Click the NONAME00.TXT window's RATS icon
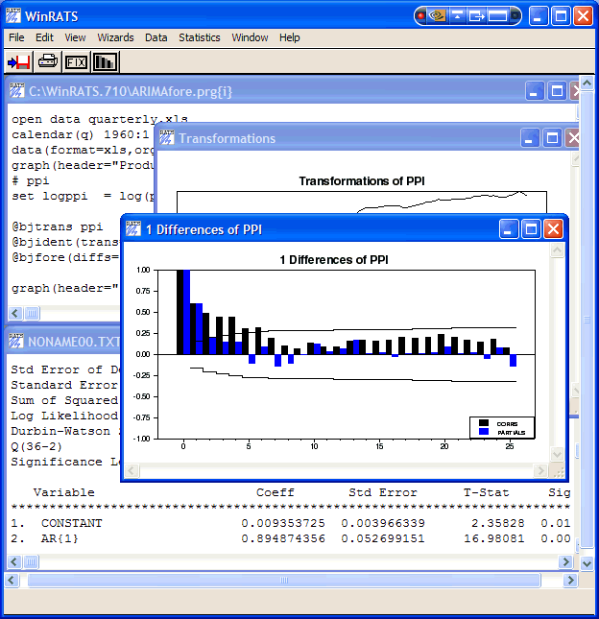This screenshot has height=619, width=599. [16, 341]
